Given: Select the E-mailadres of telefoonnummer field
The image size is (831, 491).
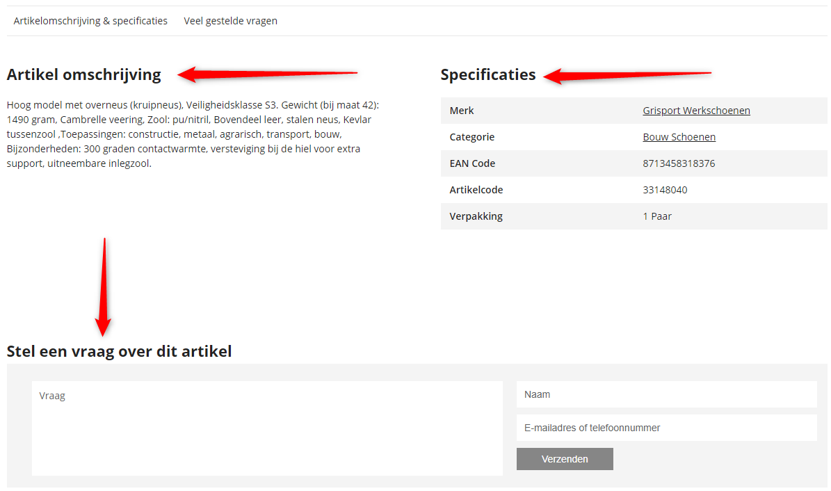Looking at the screenshot, I should (x=667, y=428).
